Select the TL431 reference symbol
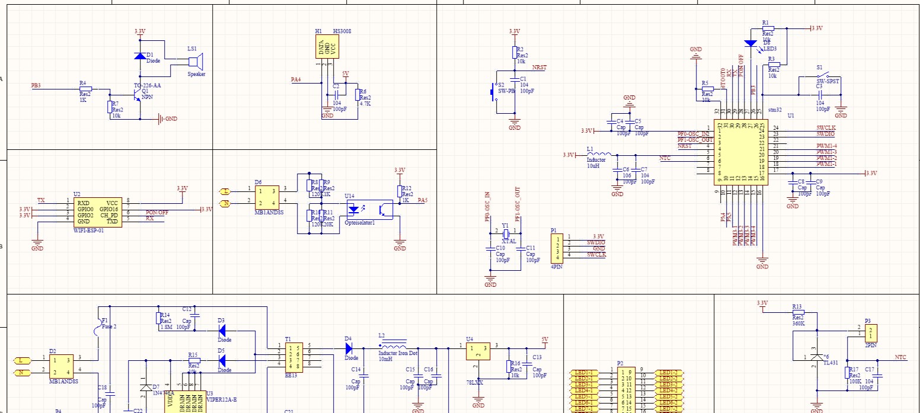 (816, 357)
